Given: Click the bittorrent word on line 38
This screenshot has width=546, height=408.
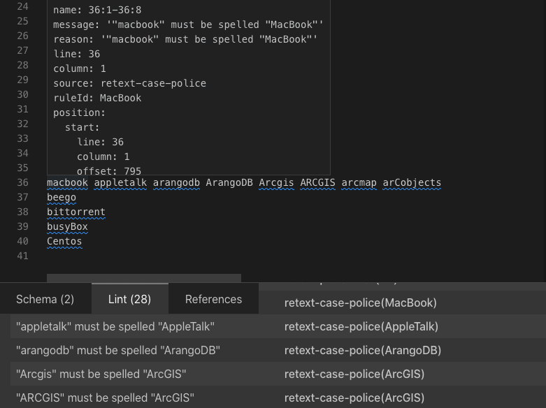Looking at the screenshot, I should 76,212.
